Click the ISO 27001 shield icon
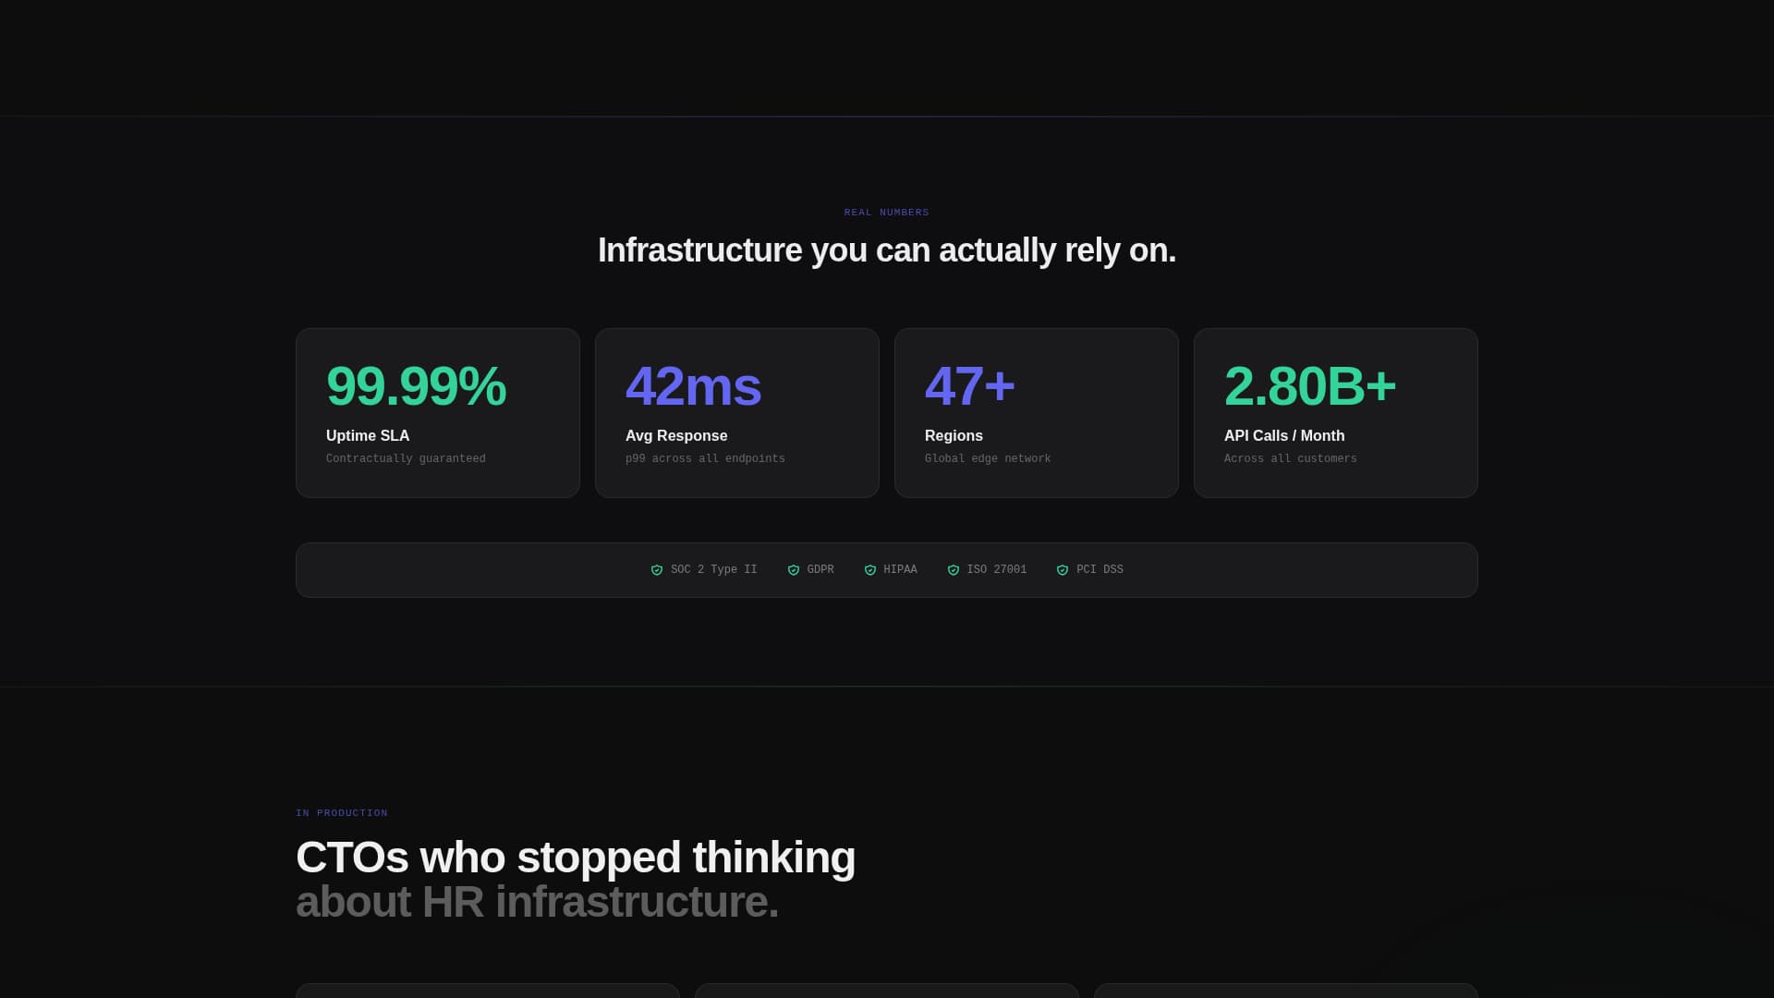This screenshot has height=998, width=1774. [x=954, y=570]
